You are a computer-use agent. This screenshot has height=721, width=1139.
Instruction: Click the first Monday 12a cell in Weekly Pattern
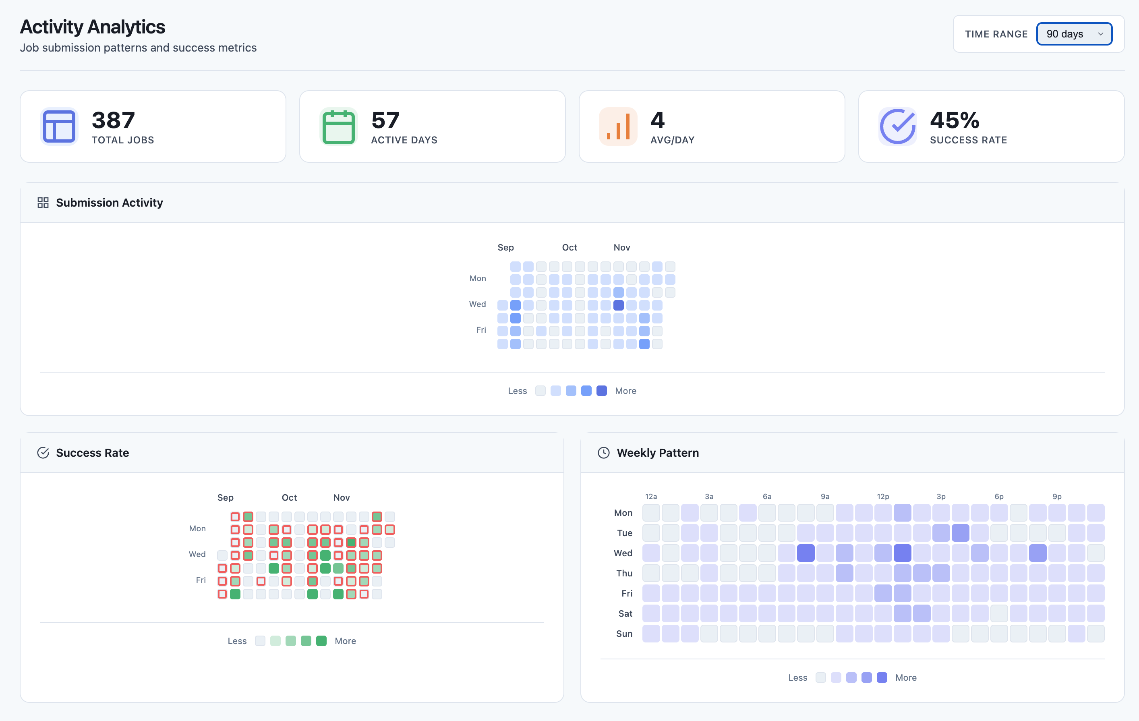tap(651, 513)
